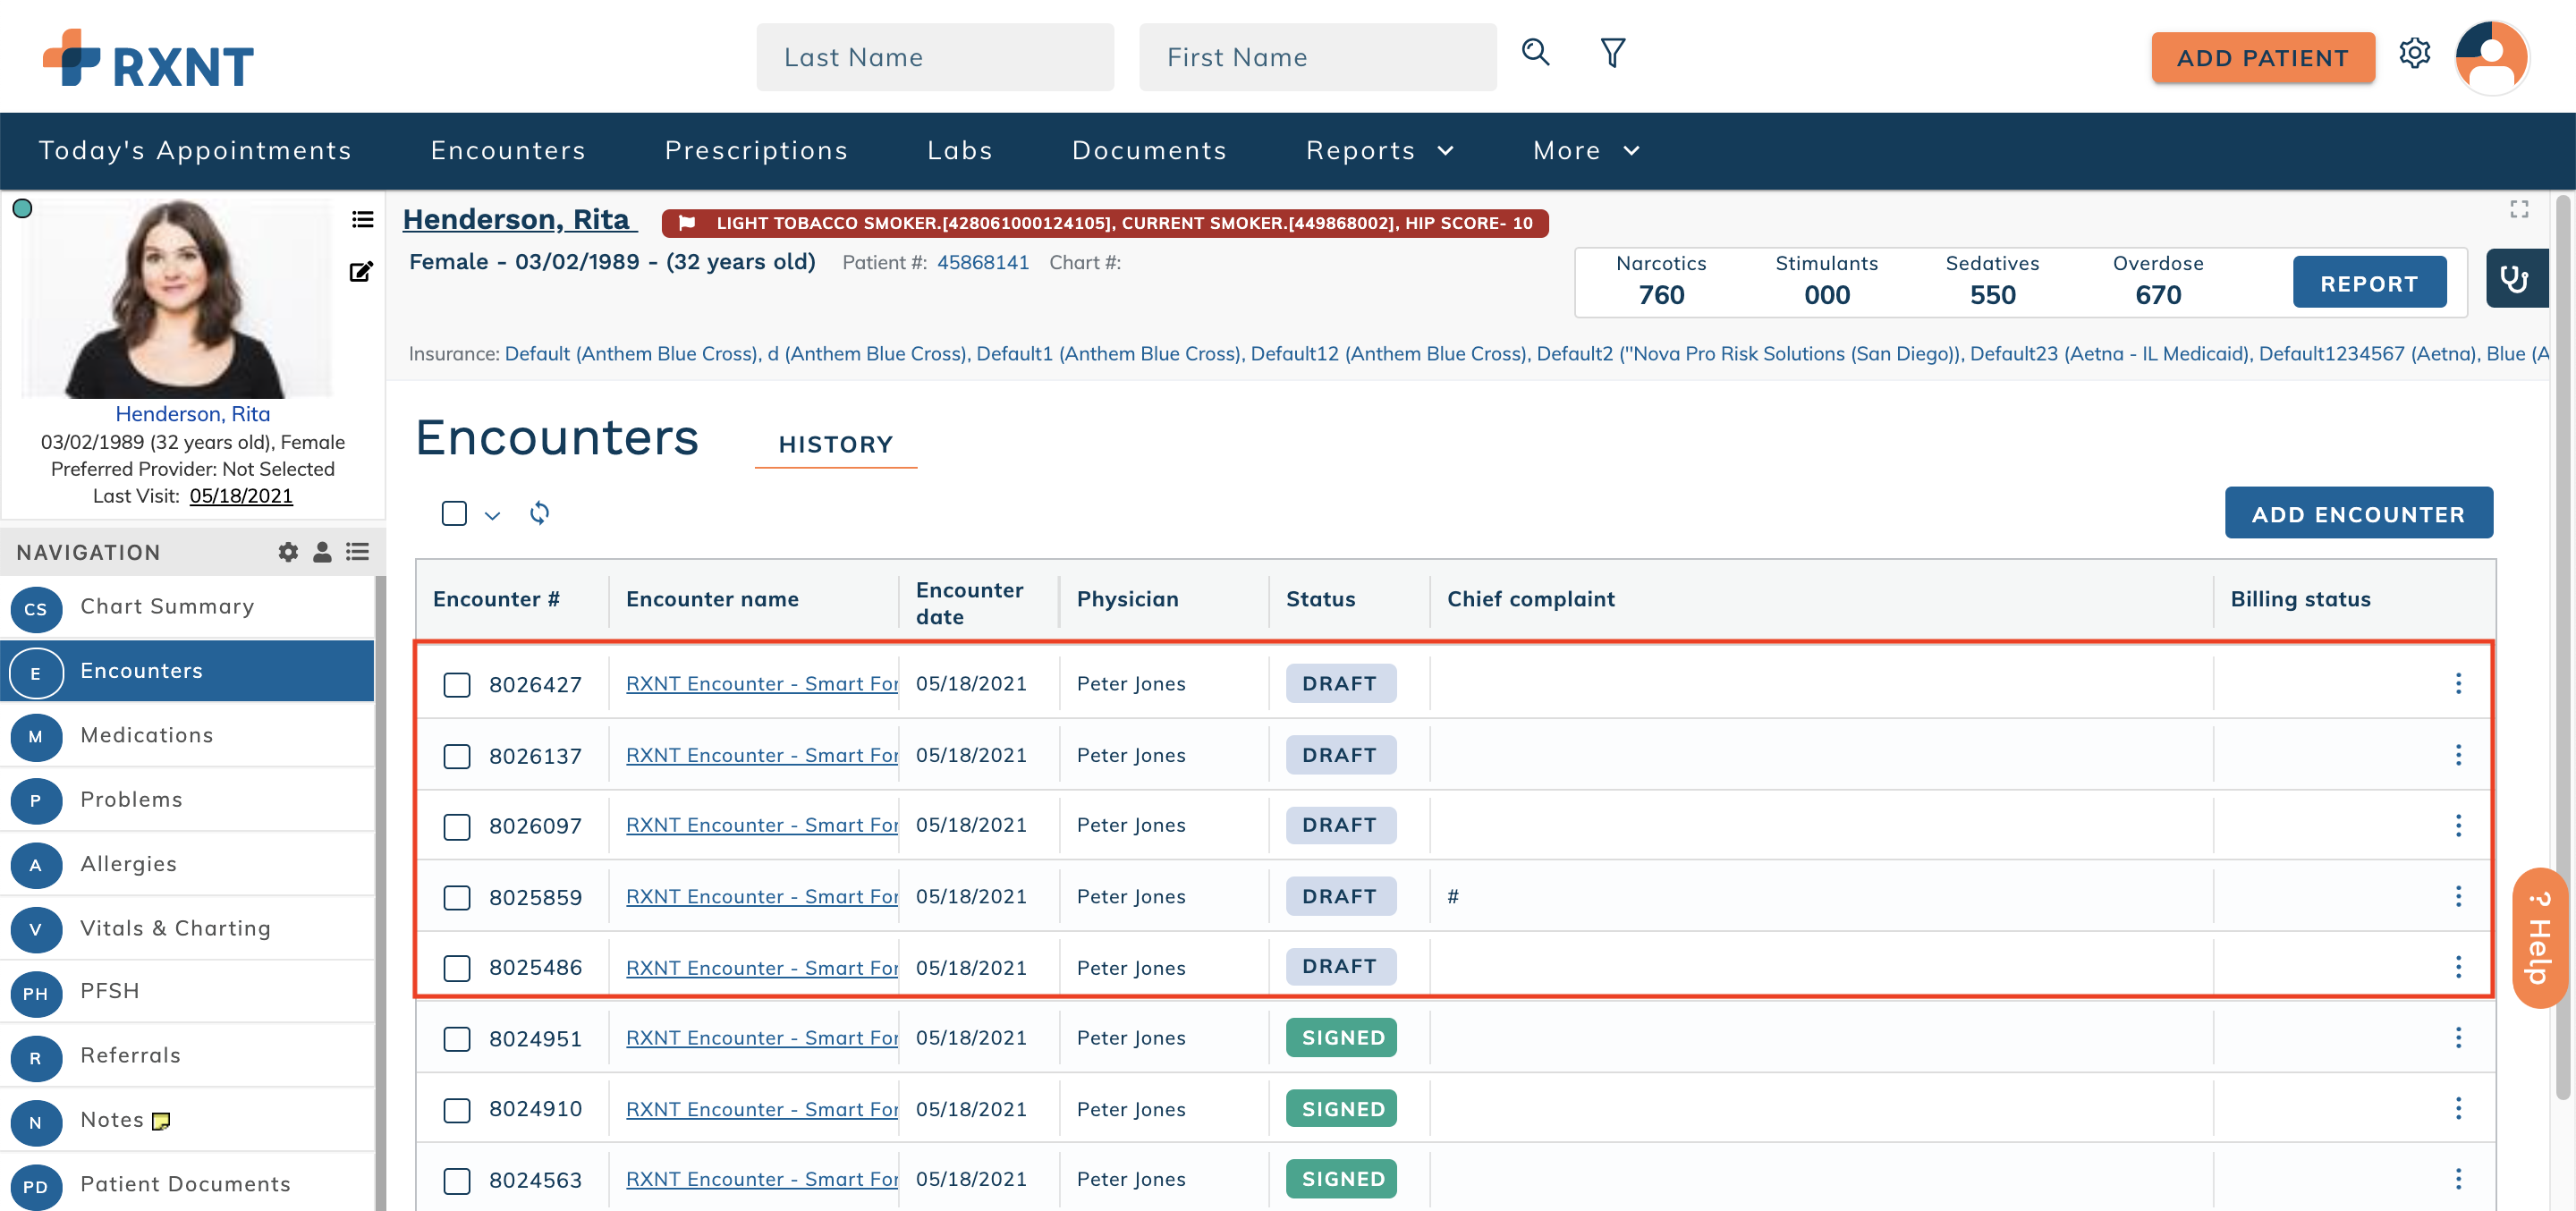
Task: Check the box for encounter 8025859
Action: [x=457, y=898]
